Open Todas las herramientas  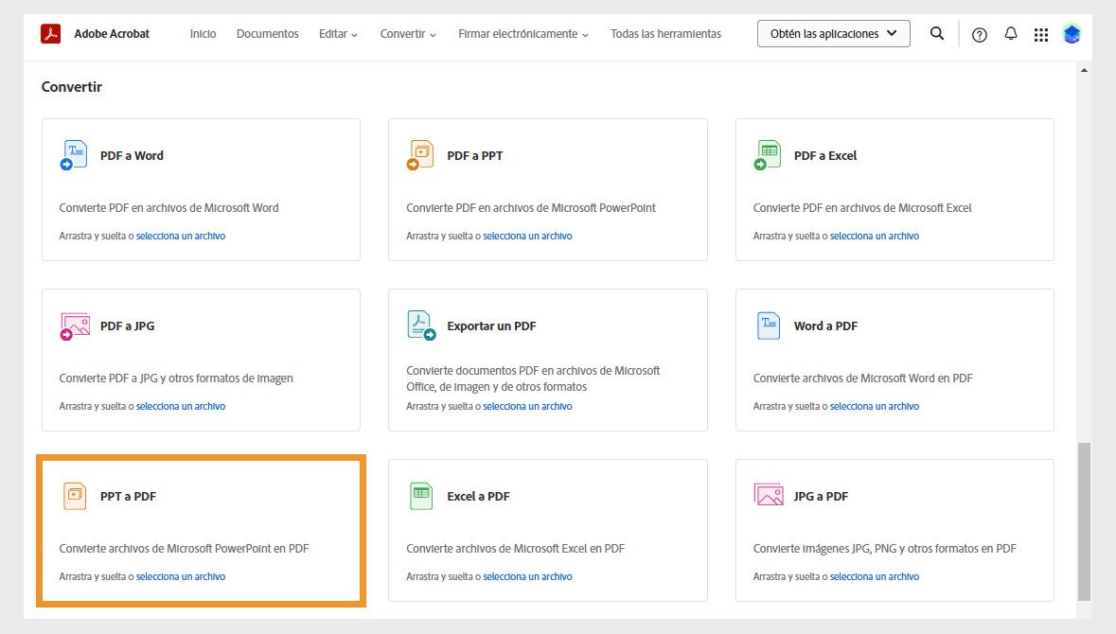pos(665,33)
